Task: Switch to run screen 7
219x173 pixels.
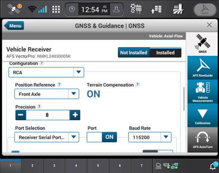Action: tap(141, 165)
